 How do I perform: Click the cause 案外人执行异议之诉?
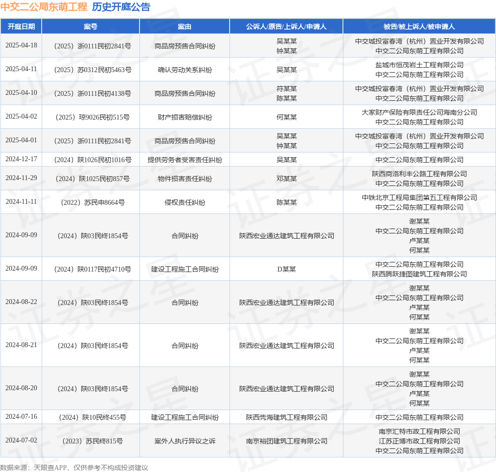(x=185, y=442)
